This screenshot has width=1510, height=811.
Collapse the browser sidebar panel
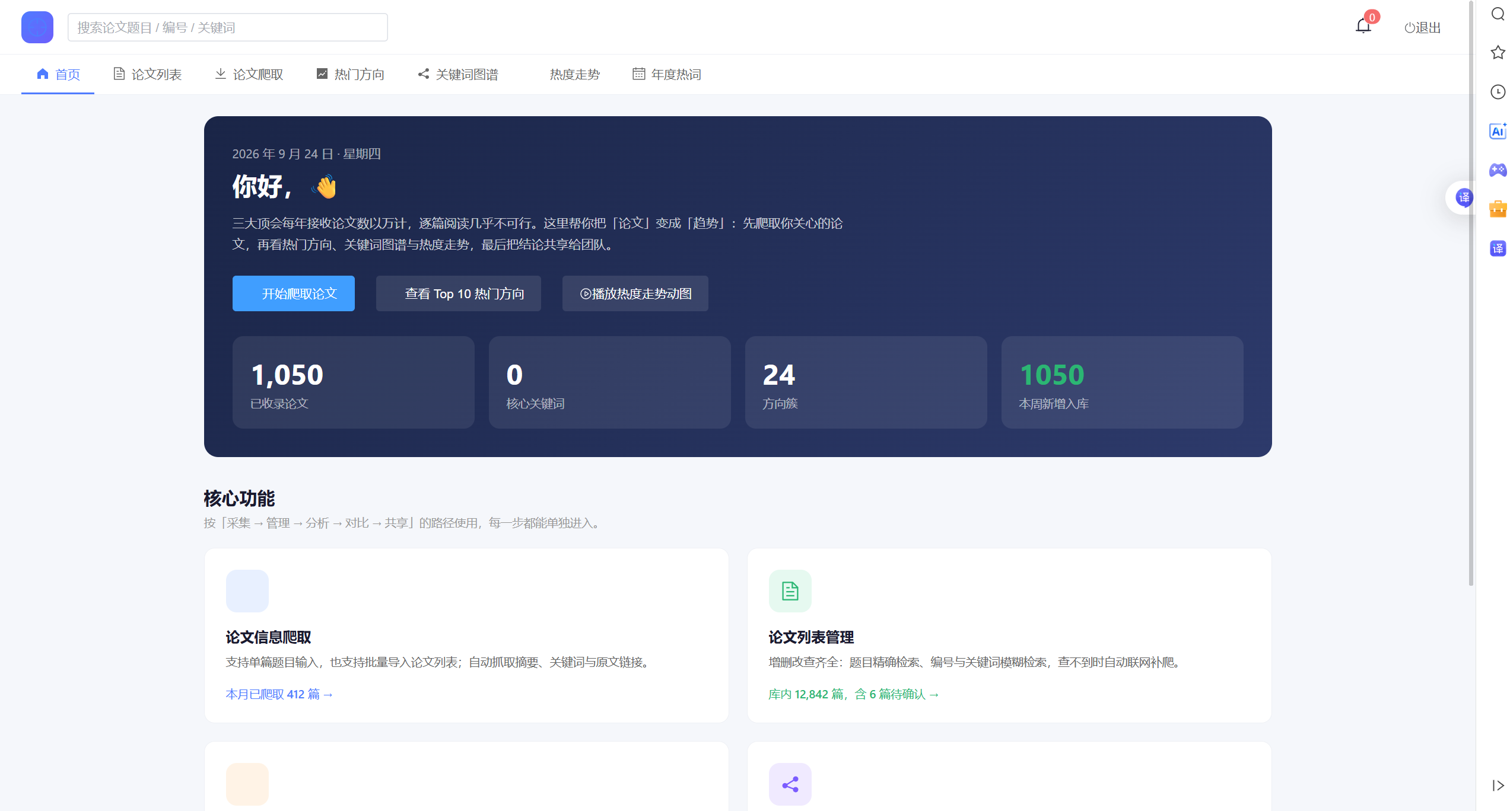tap(1498, 786)
